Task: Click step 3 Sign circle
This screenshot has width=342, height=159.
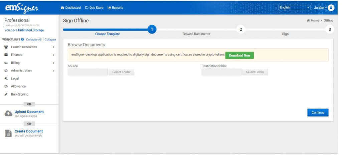Action: pyautogui.click(x=330, y=29)
